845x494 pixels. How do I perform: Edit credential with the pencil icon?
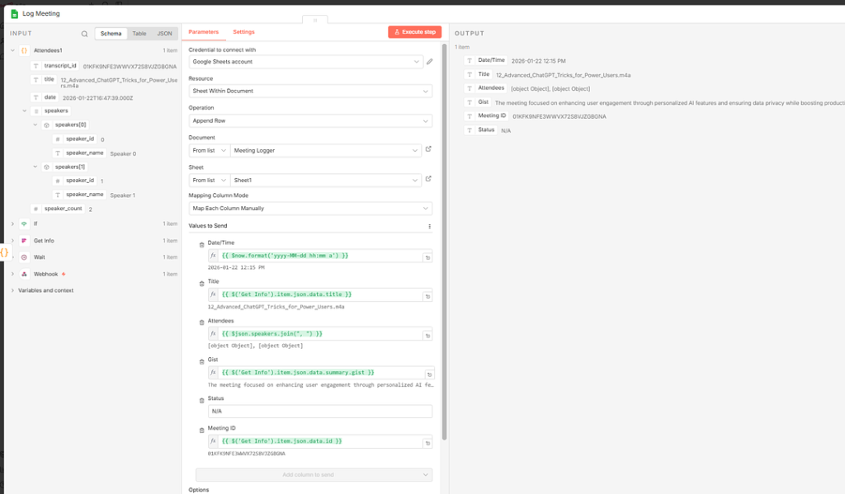click(x=429, y=61)
